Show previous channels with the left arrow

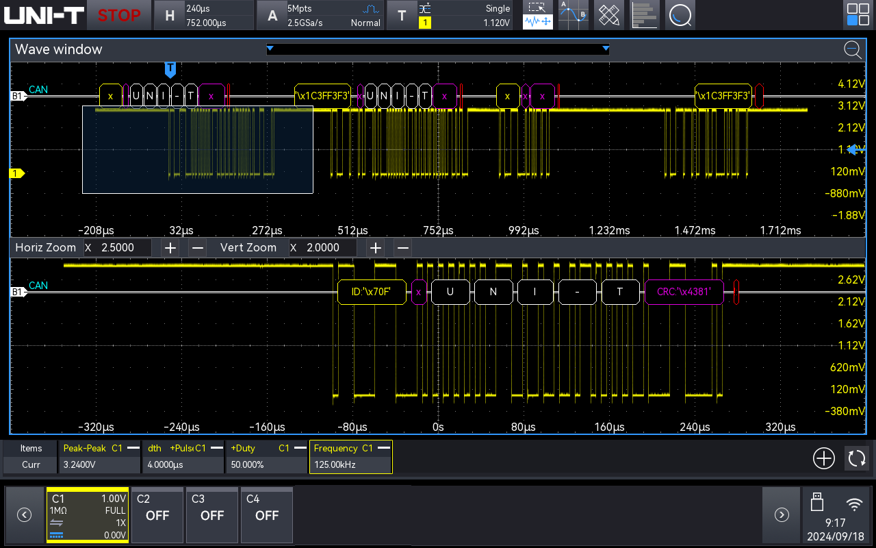pyautogui.click(x=24, y=515)
